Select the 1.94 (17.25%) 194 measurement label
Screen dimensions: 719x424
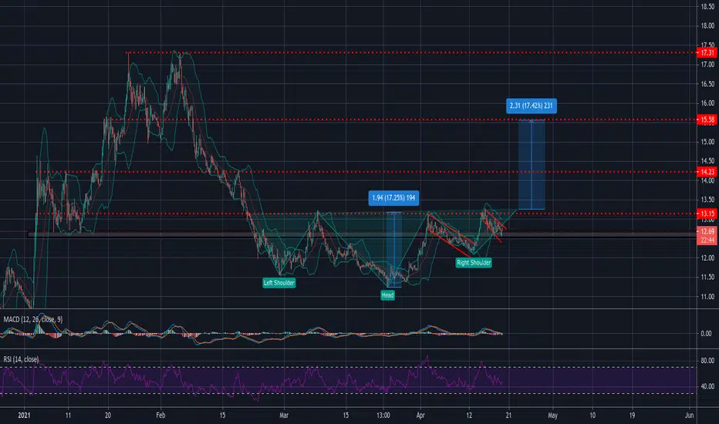tap(393, 198)
